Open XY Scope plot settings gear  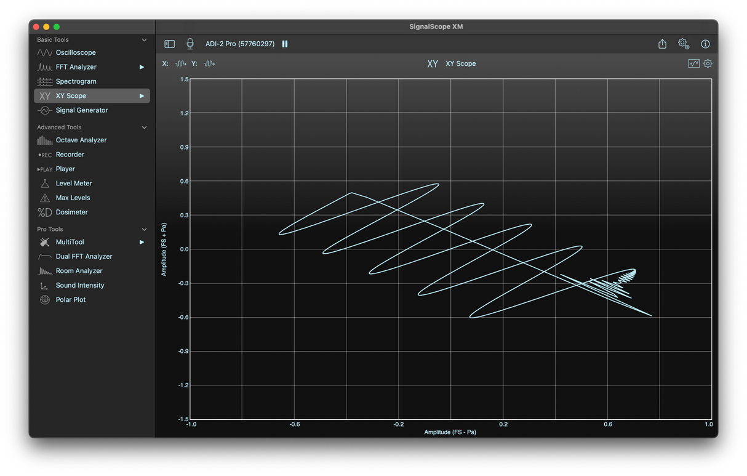point(708,63)
